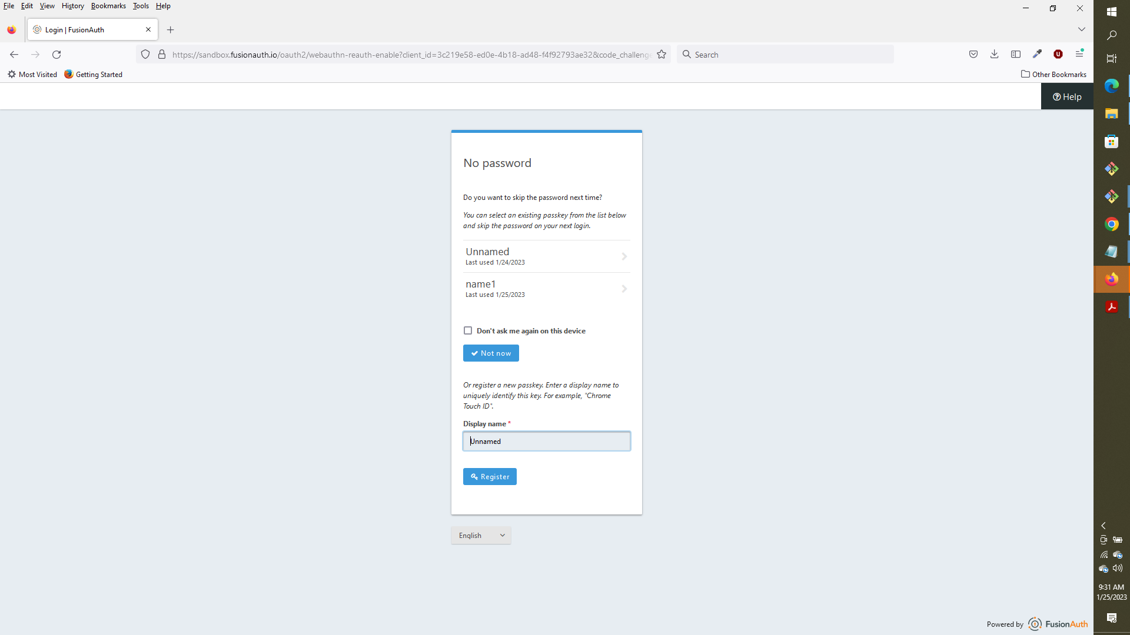This screenshot has width=1130, height=635.
Task: Expand the name1 passkey entry
Action: coord(624,289)
